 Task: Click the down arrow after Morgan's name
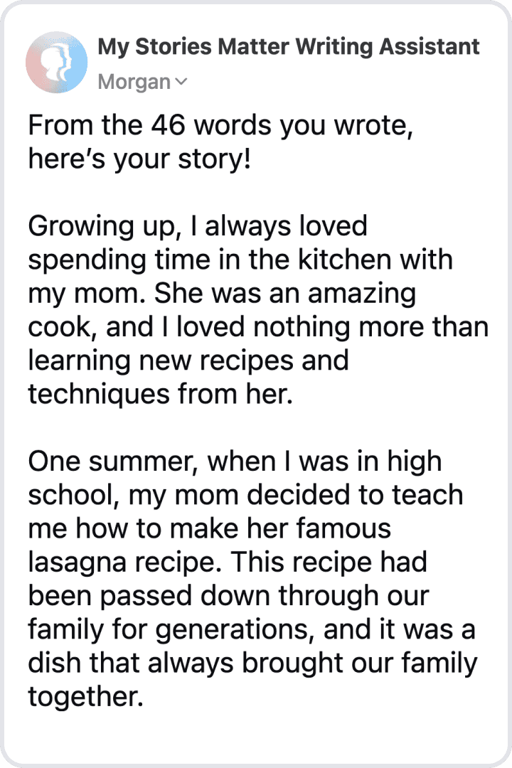[x=183, y=82]
